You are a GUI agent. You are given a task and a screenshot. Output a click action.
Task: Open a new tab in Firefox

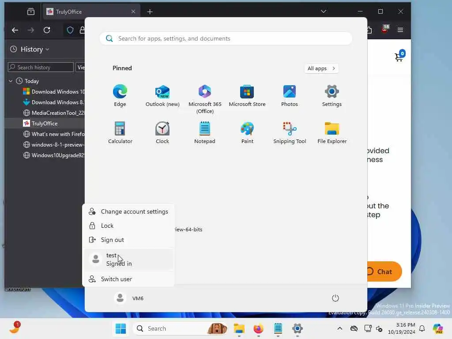point(150,11)
